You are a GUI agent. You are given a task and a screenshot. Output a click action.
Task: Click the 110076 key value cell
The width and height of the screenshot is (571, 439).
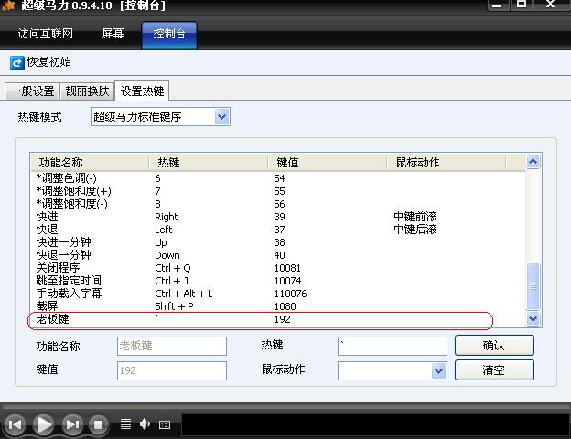[x=291, y=294]
